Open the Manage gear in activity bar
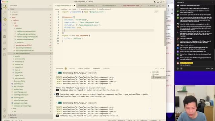This screenshot has height=121, width=215. (x=4, y=116)
